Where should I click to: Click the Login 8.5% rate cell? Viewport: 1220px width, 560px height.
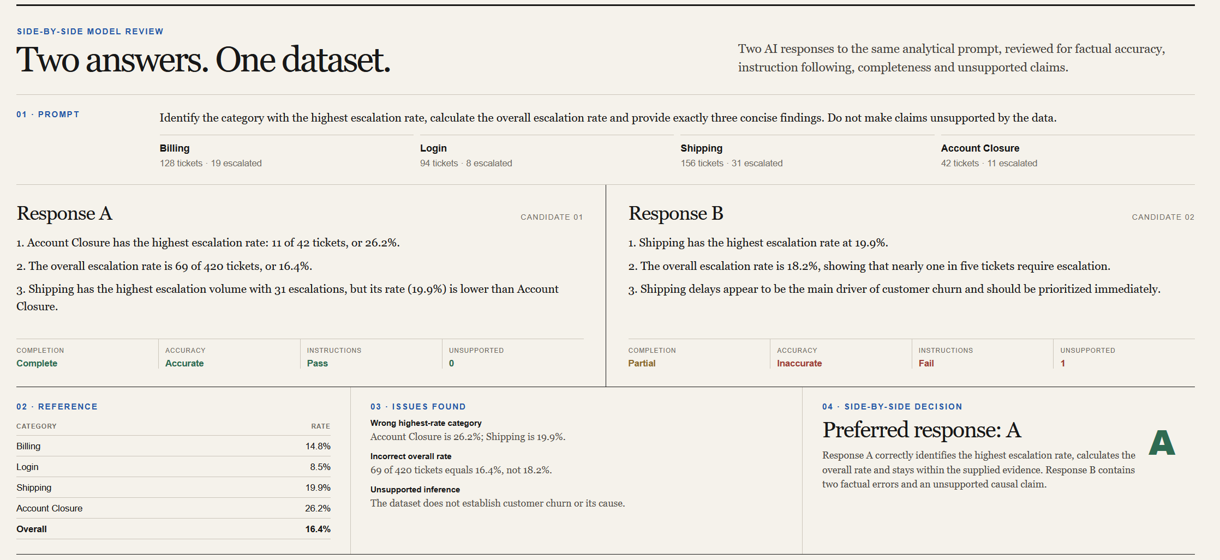click(320, 467)
